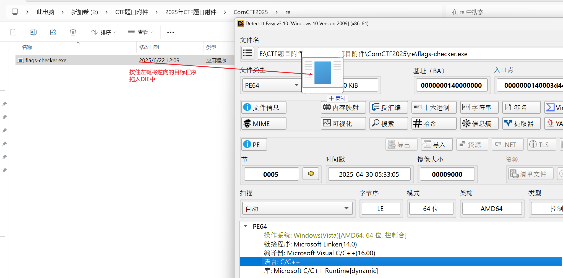Click the base address 0000000140000000 field

click(x=451, y=85)
